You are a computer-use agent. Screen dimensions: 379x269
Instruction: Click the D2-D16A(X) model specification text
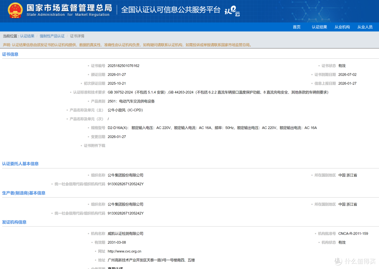click(x=212, y=128)
